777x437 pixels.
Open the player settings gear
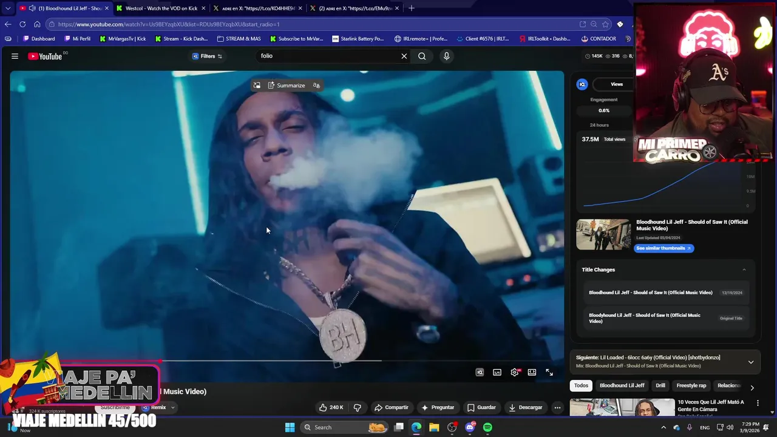click(515, 372)
